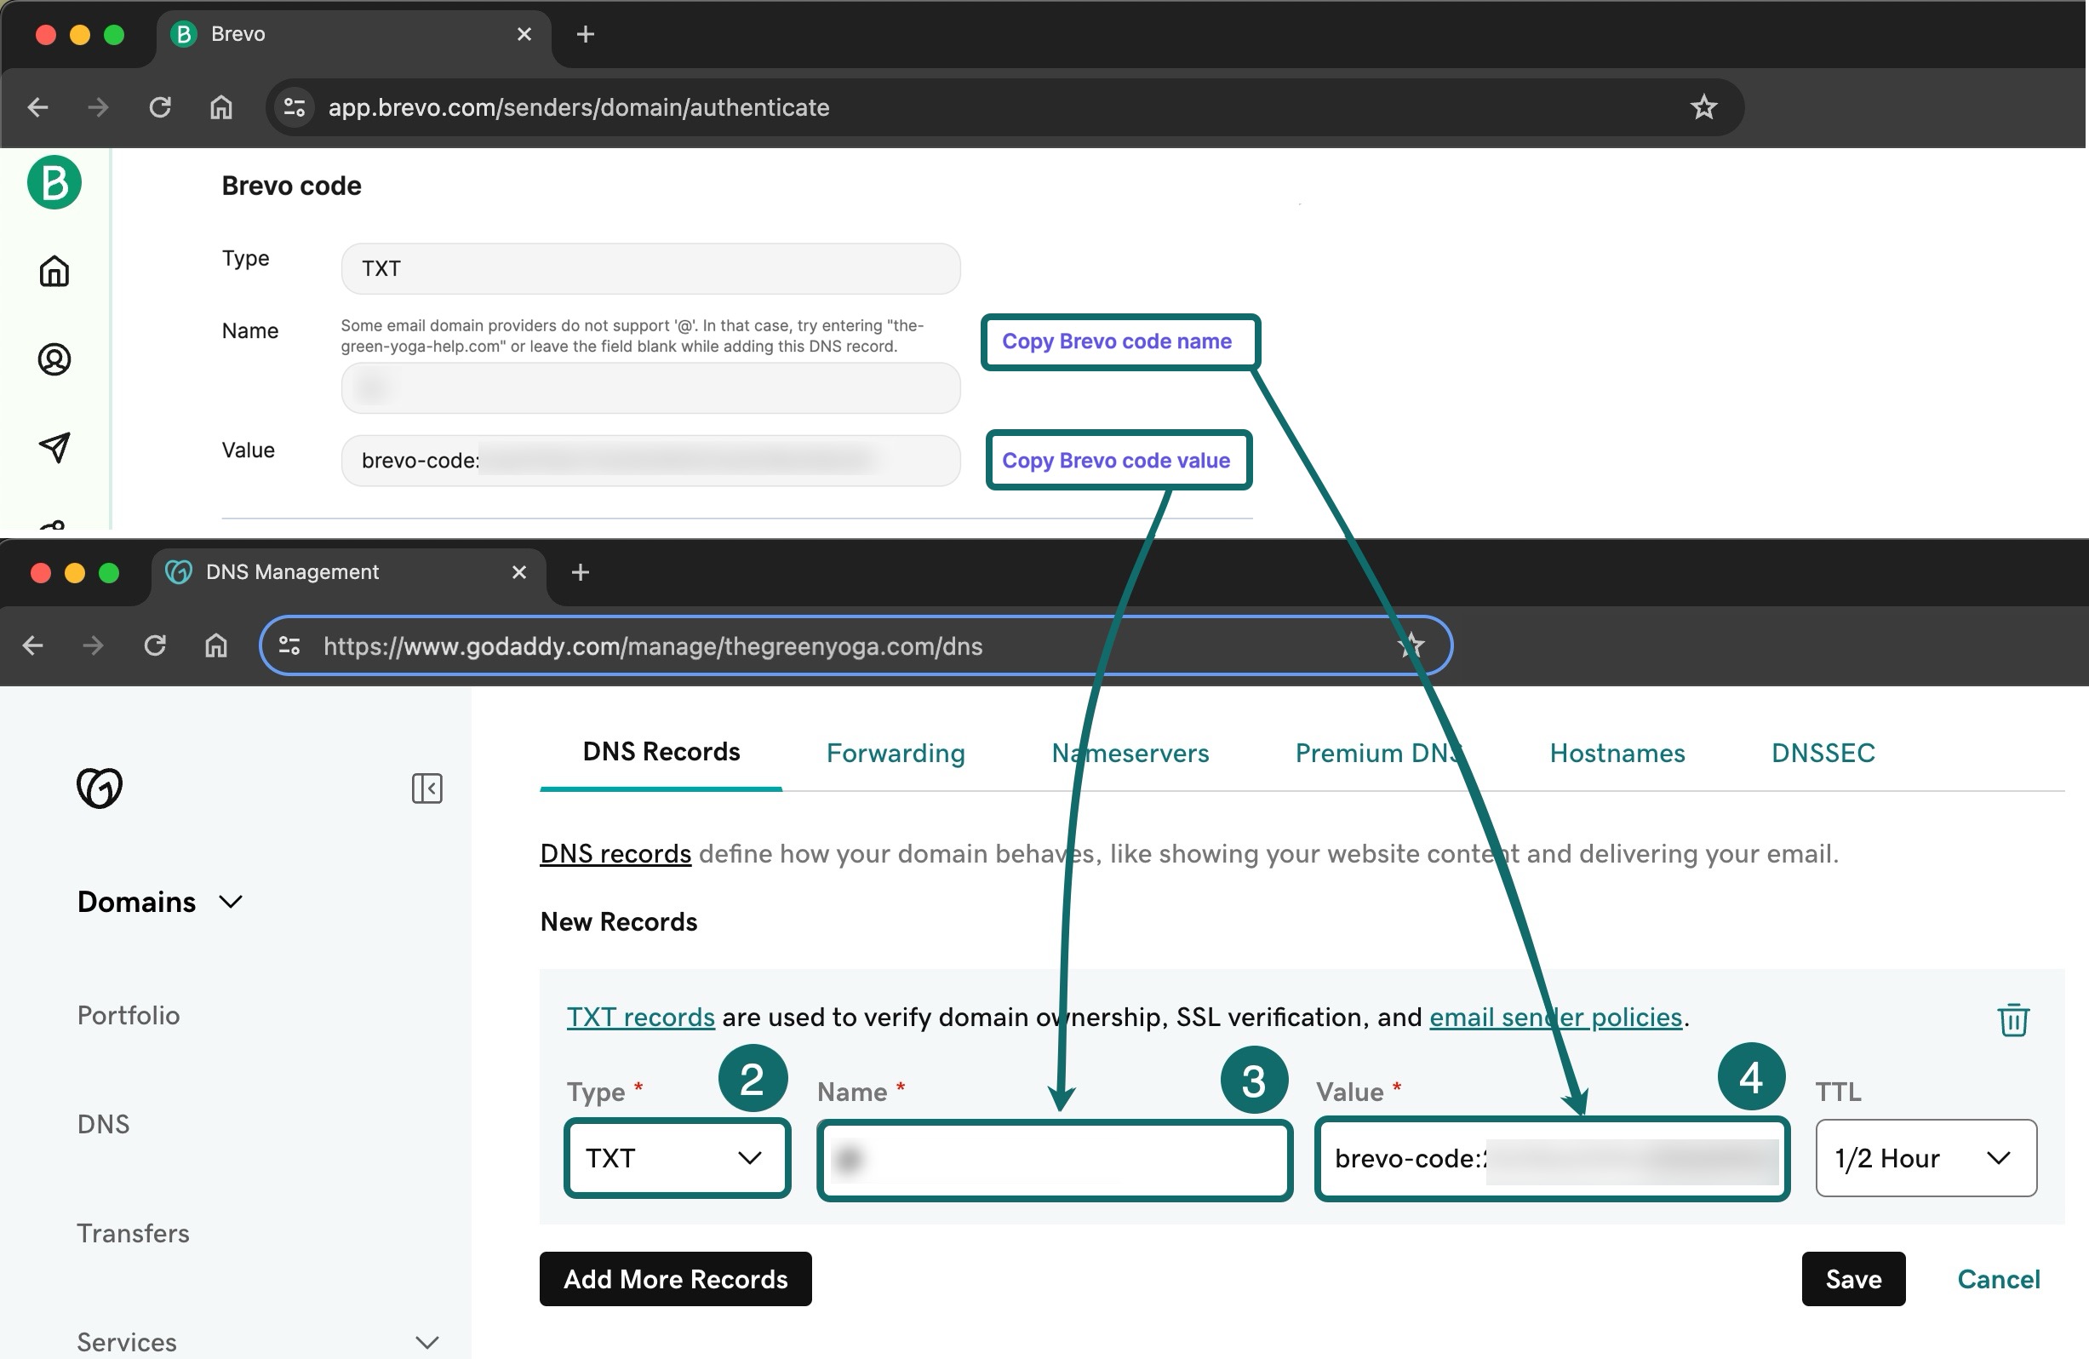Screen dimensions: 2089x1359
Task: Click the GoDaddy logo in the sidebar
Action: tap(100, 788)
